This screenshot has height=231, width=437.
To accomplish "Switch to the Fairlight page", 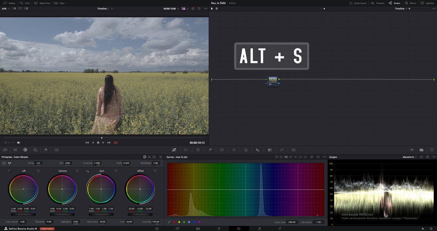I will click(259, 228).
